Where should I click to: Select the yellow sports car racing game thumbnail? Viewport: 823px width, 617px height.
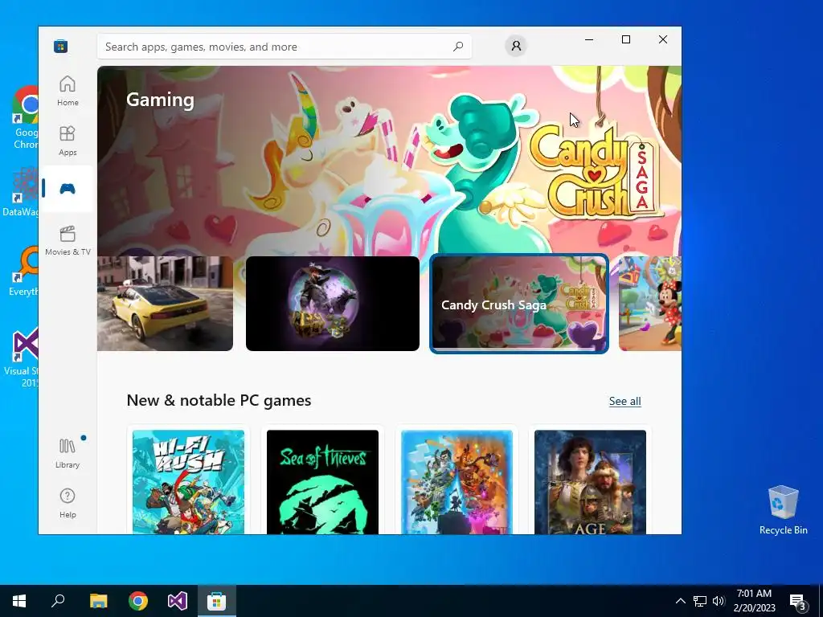click(165, 303)
